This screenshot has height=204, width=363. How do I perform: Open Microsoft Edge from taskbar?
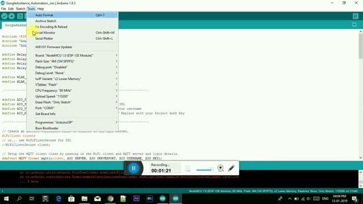point(58,198)
